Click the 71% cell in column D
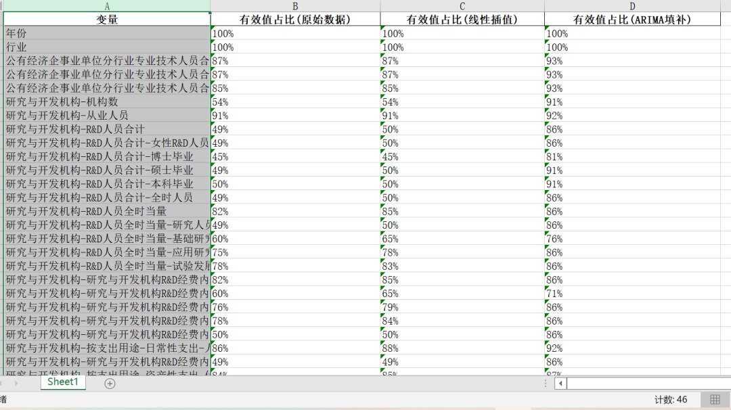Screen dimensions: 731x410 [x=632, y=294]
